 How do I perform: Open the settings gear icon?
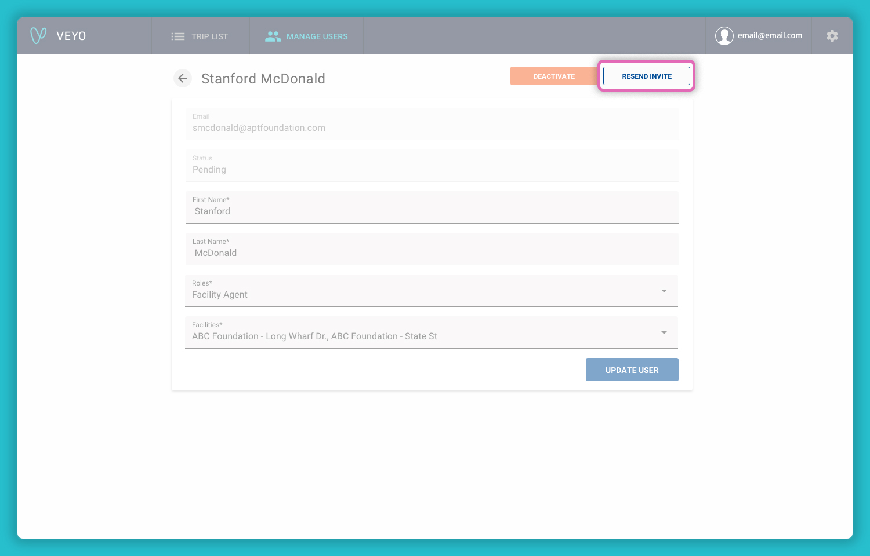(832, 36)
